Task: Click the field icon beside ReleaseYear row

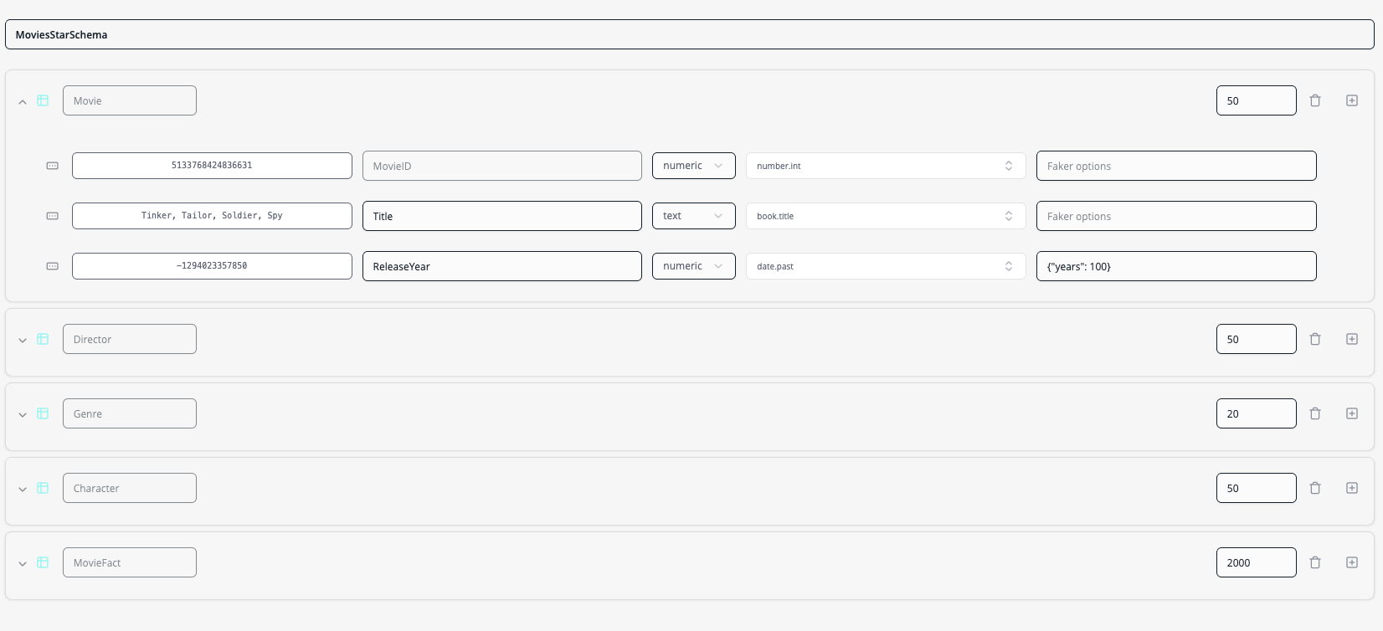Action: [x=53, y=266]
